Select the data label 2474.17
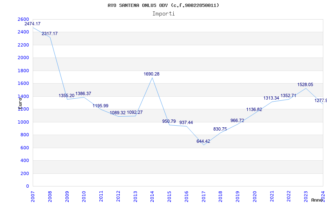This screenshot has width=327, height=204. (x=33, y=24)
